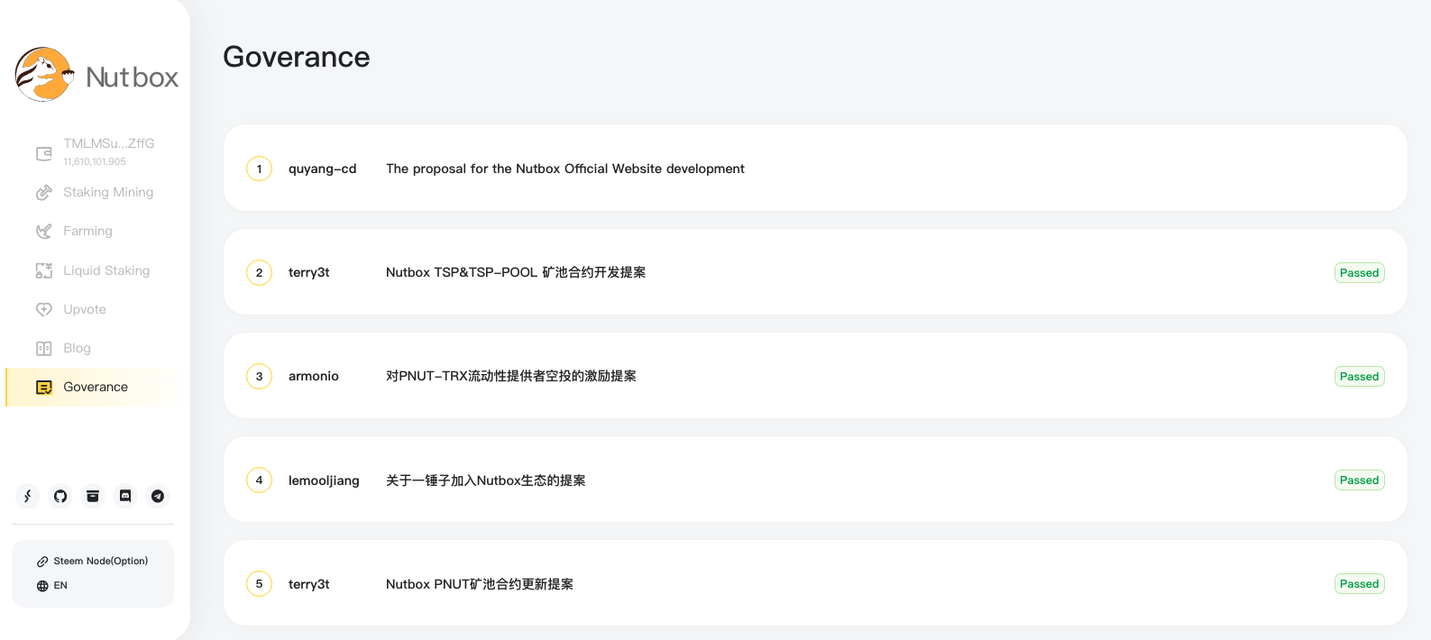Viewport: 1431px width, 640px height.
Task: Click the archive box docs icon
Action: pyautogui.click(x=93, y=496)
